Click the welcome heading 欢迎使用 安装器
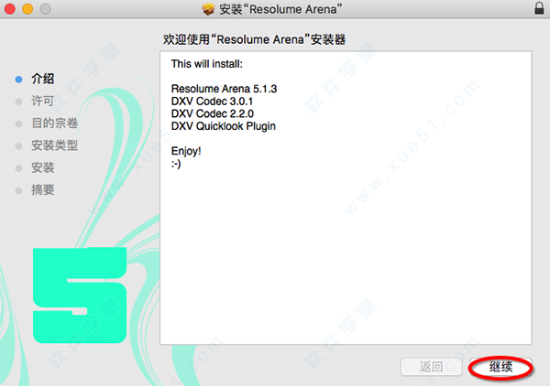550x386 pixels. pyautogui.click(x=254, y=39)
